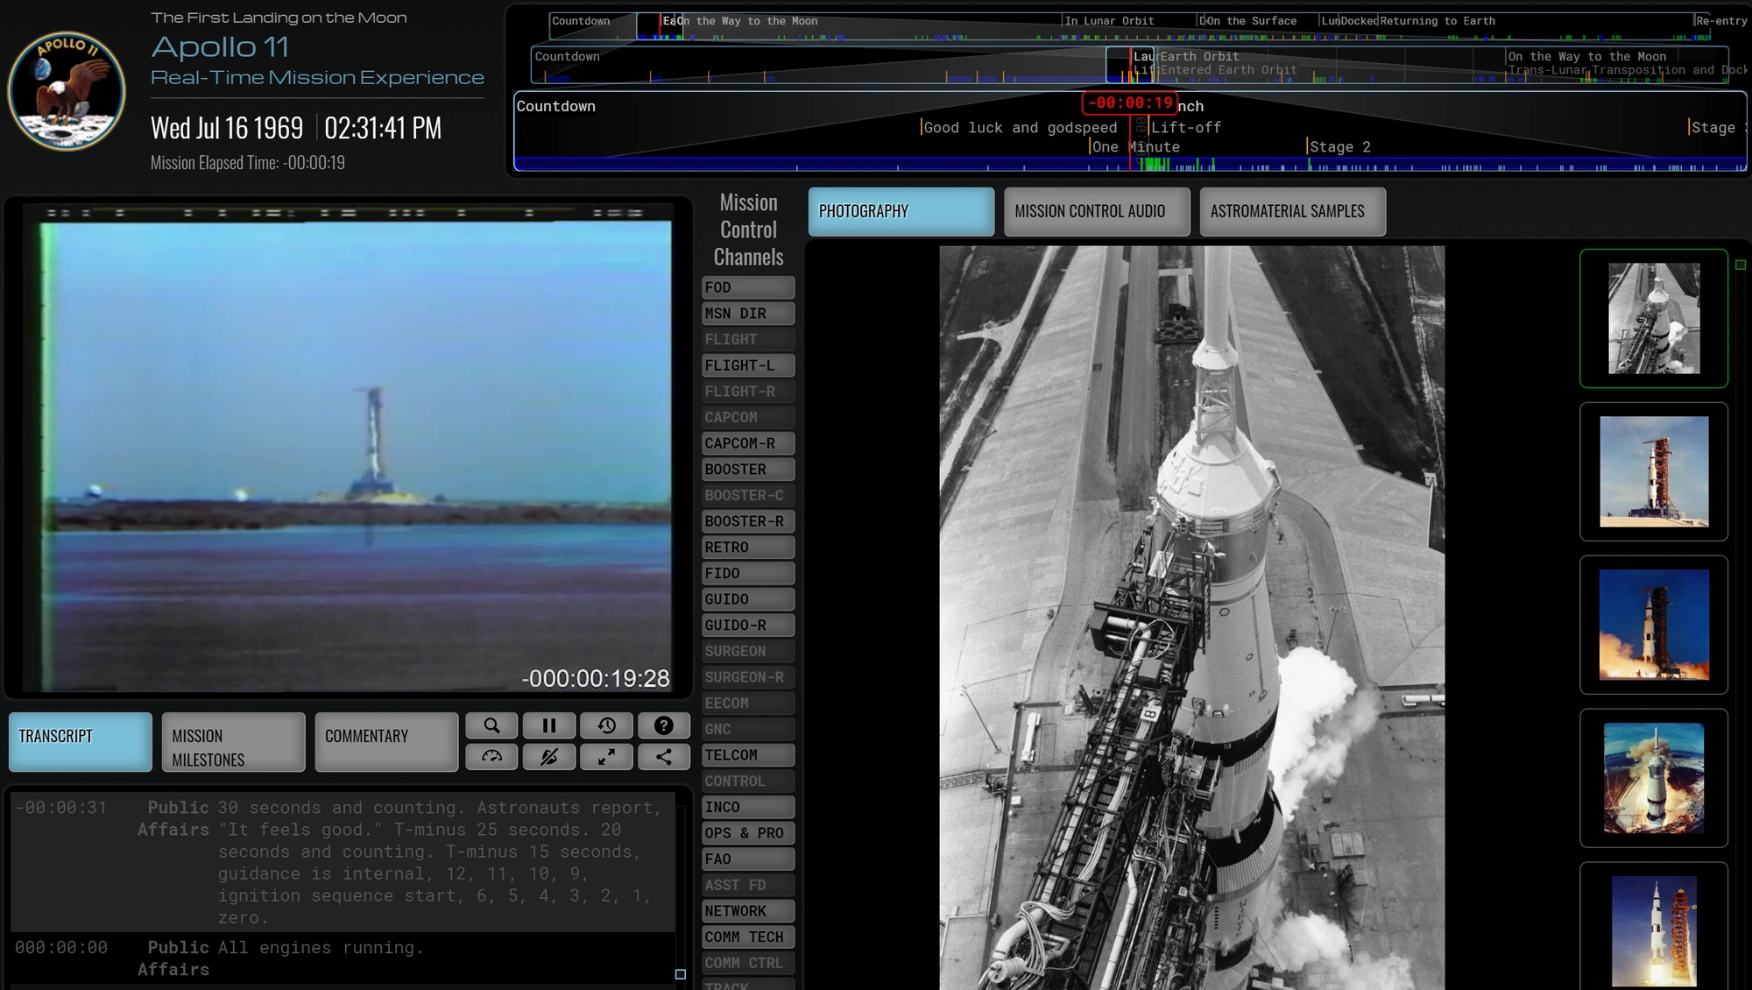Show the Commentary panel

[x=386, y=742]
